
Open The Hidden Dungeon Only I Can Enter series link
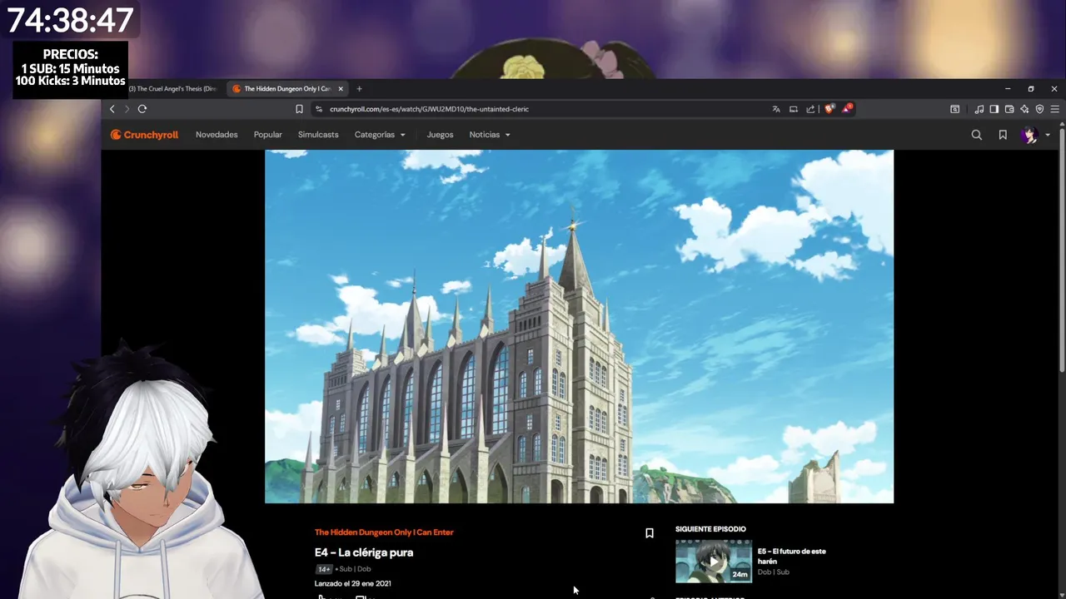(384, 532)
